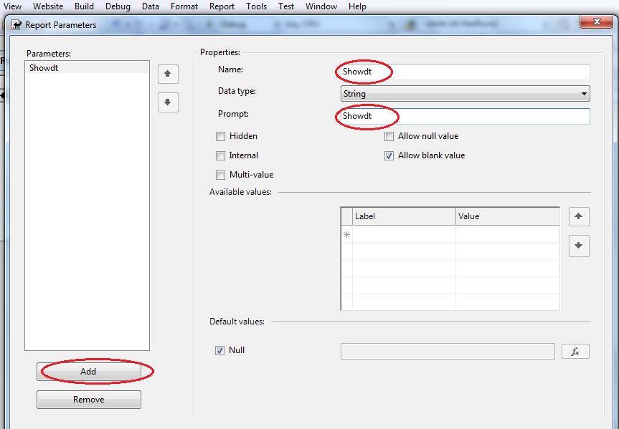Viewport: 619px width, 429px height.
Task: Remove the selected parameter
Action: [88, 399]
